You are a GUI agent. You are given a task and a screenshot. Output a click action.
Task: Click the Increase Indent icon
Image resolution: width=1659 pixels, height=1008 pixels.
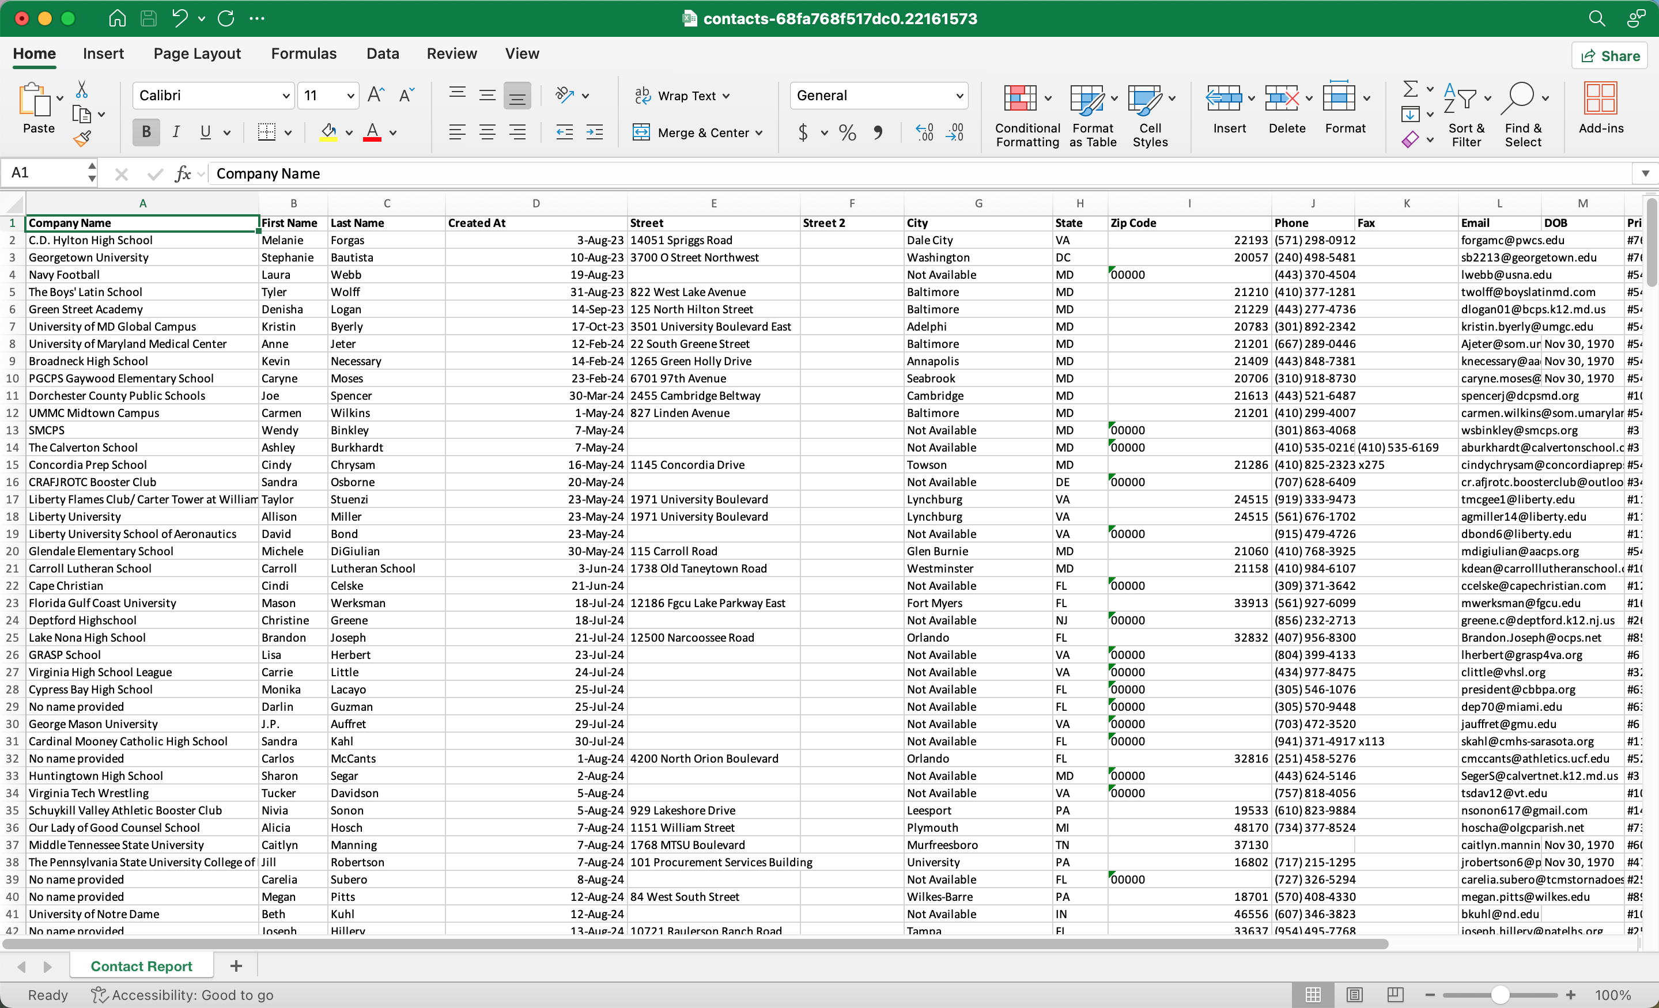coord(595,132)
